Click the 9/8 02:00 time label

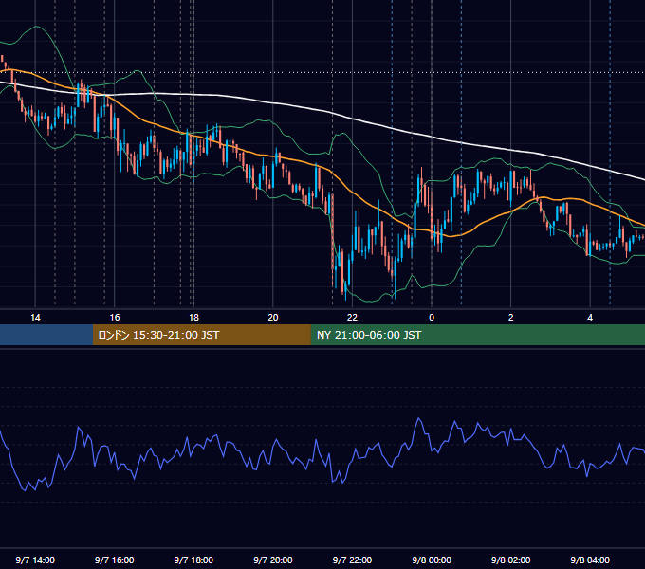510,560
